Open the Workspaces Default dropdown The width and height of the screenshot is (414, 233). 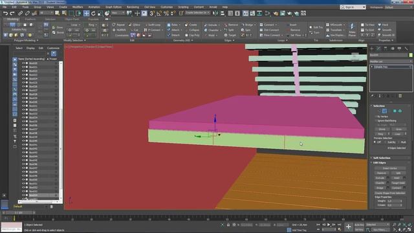pyautogui.click(x=399, y=7)
